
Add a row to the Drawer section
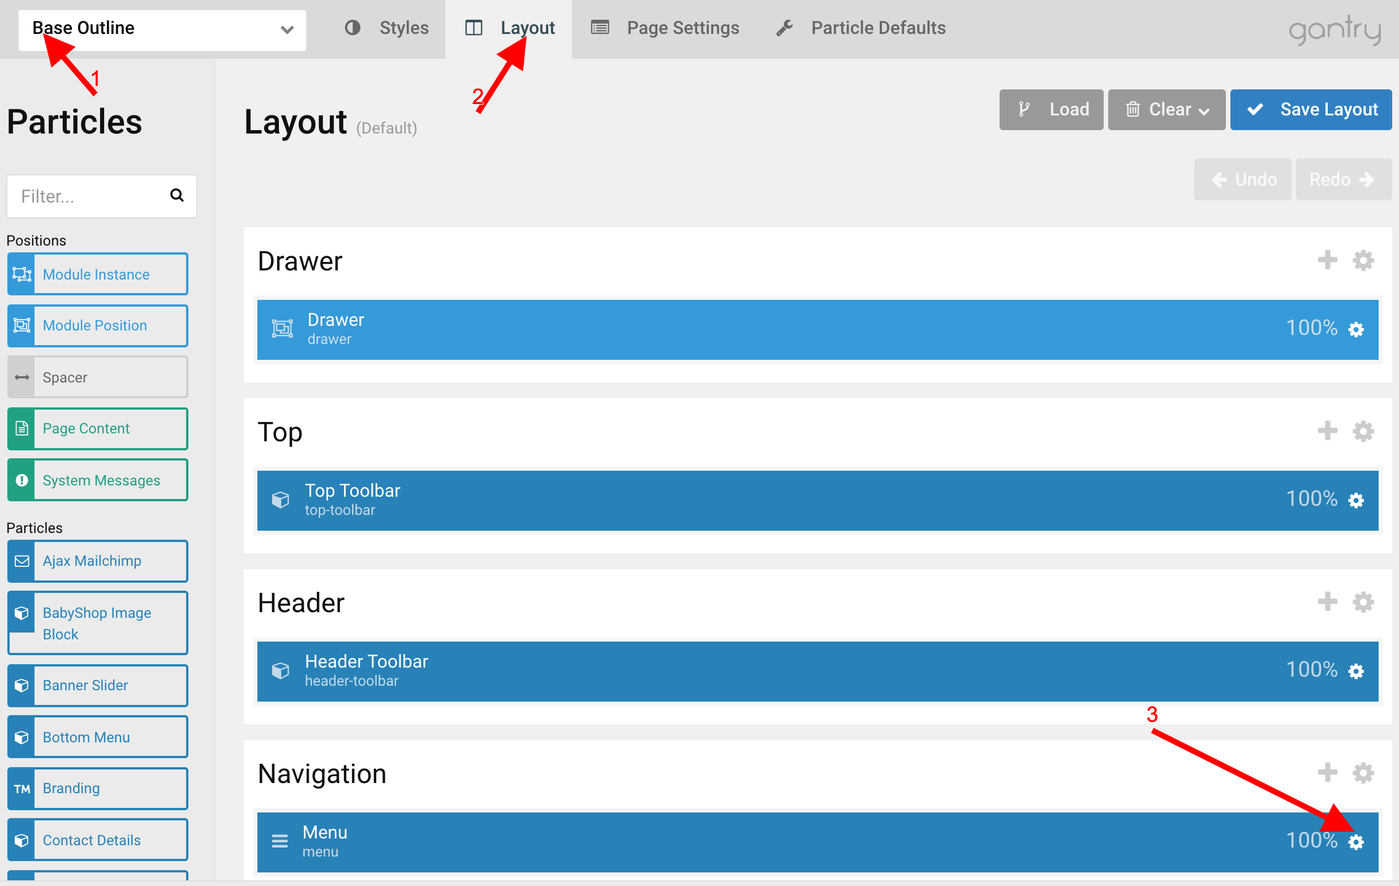click(x=1327, y=260)
